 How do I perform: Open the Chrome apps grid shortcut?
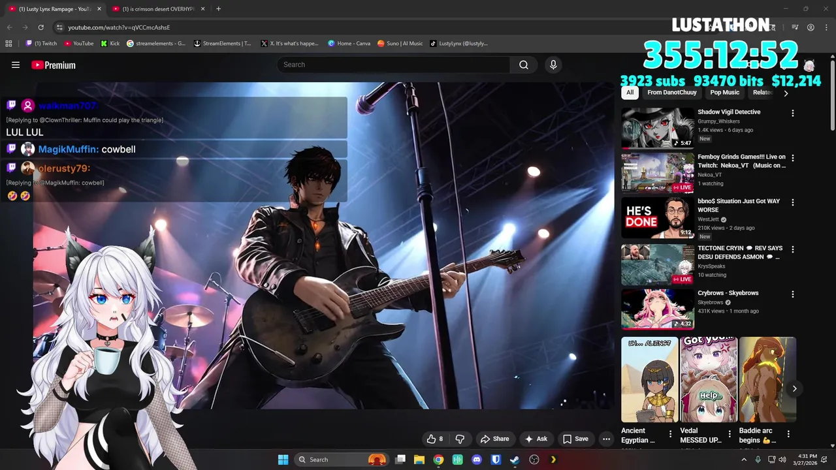click(8, 44)
